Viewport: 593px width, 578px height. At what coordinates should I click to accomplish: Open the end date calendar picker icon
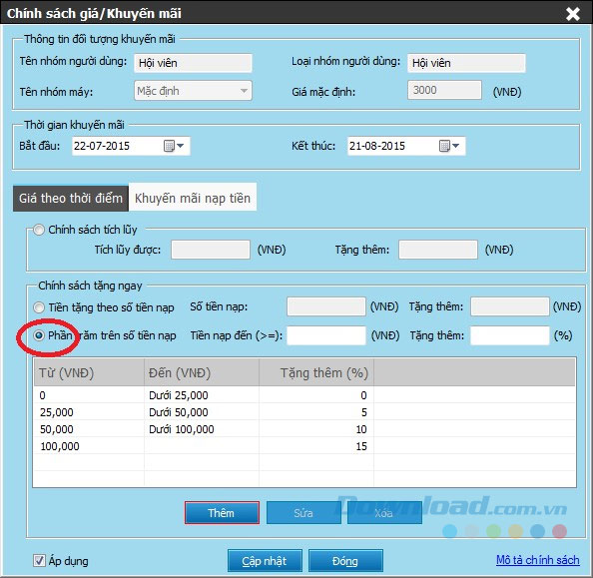[x=444, y=146]
